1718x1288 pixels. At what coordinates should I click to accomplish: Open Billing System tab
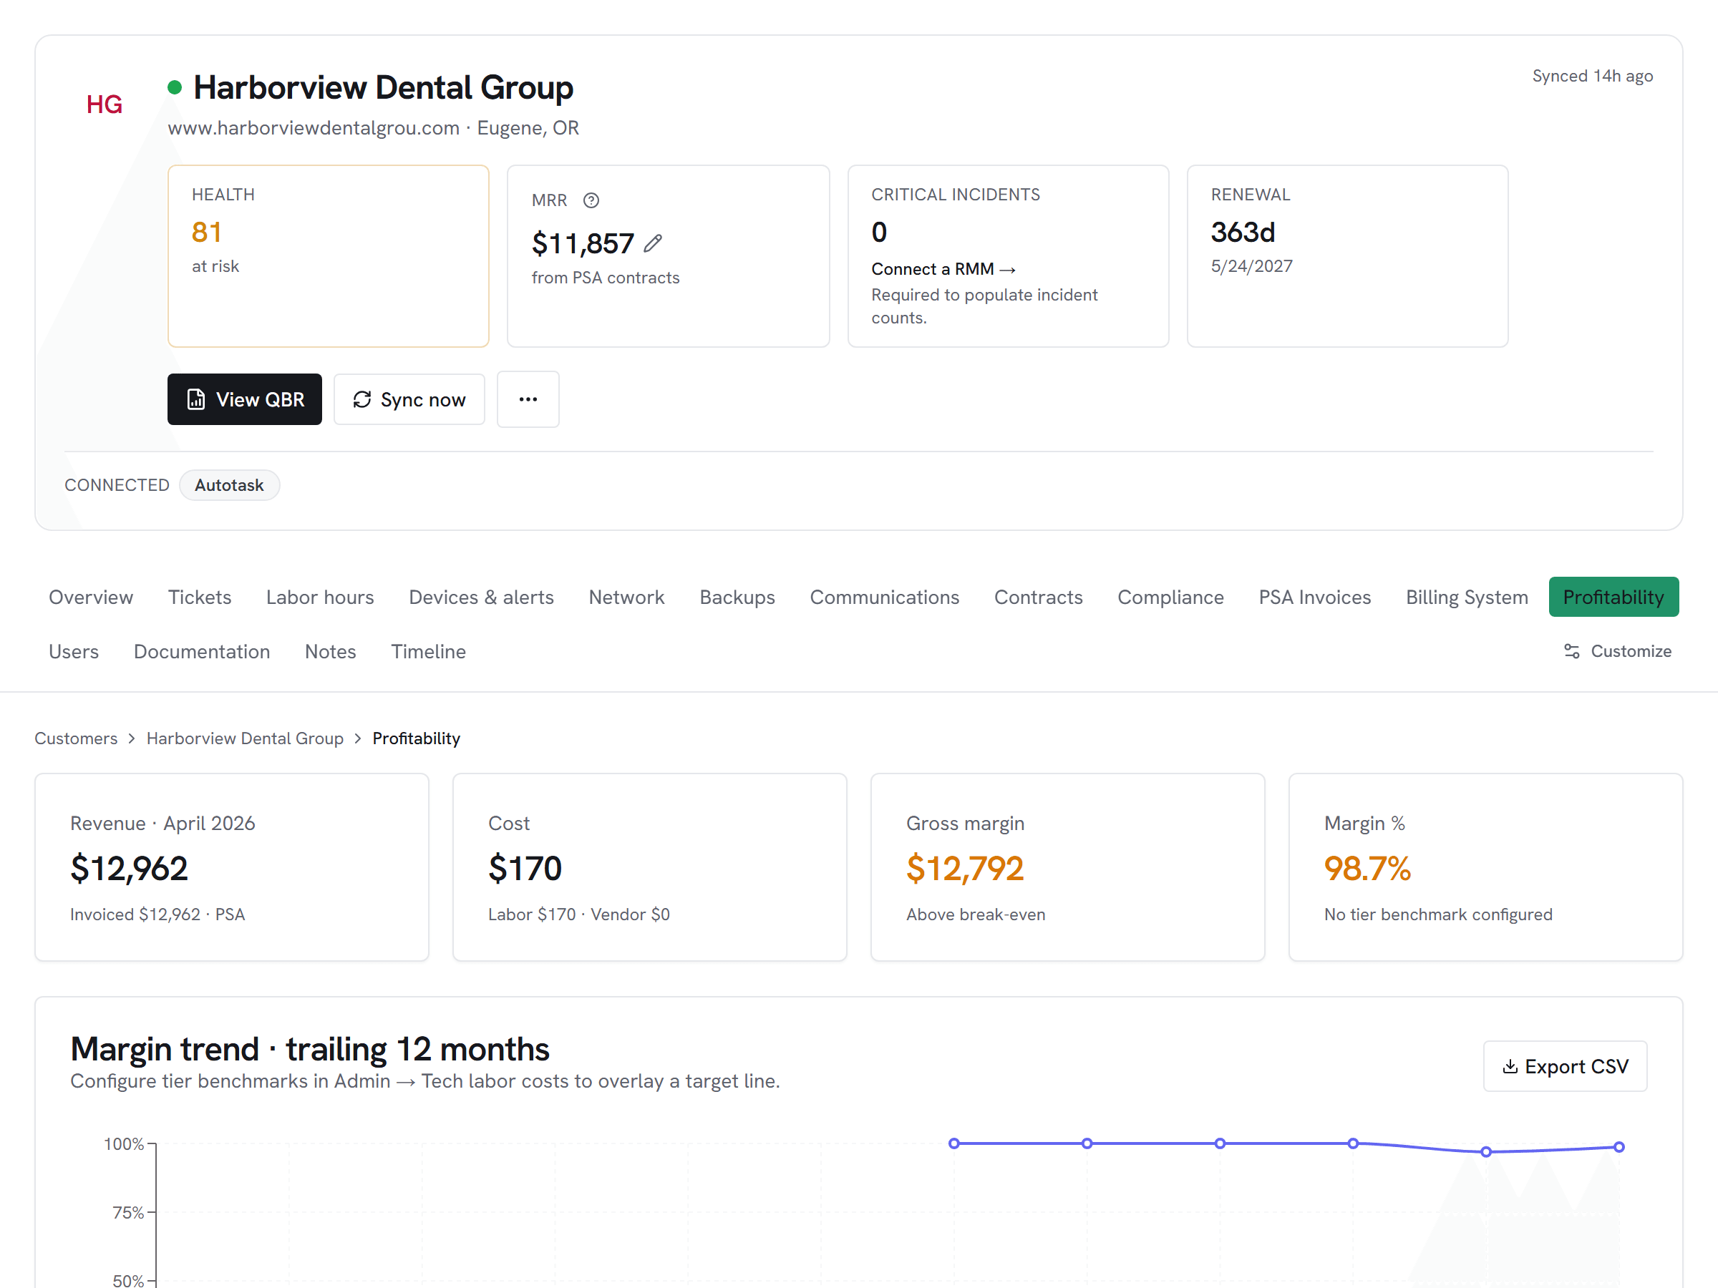pyautogui.click(x=1467, y=597)
